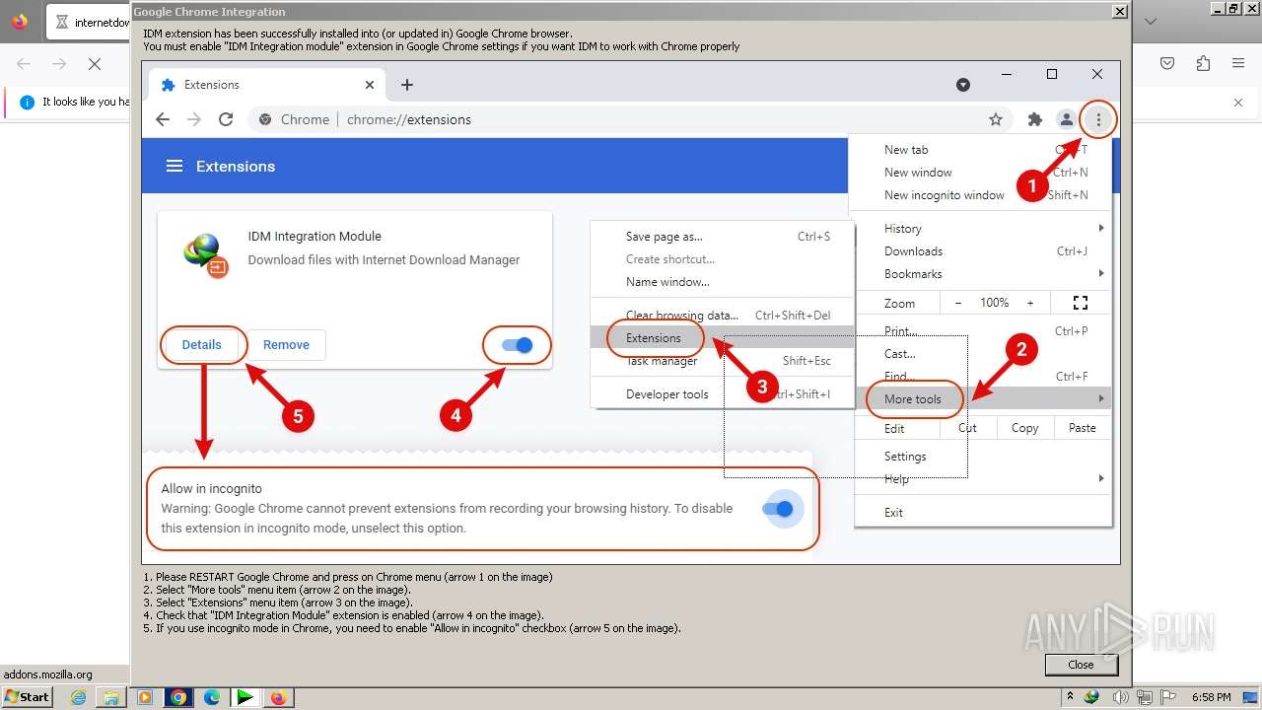The width and height of the screenshot is (1262, 710).
Task: Click Firefox forward arrow button
Action: click(x=59, y=64)
